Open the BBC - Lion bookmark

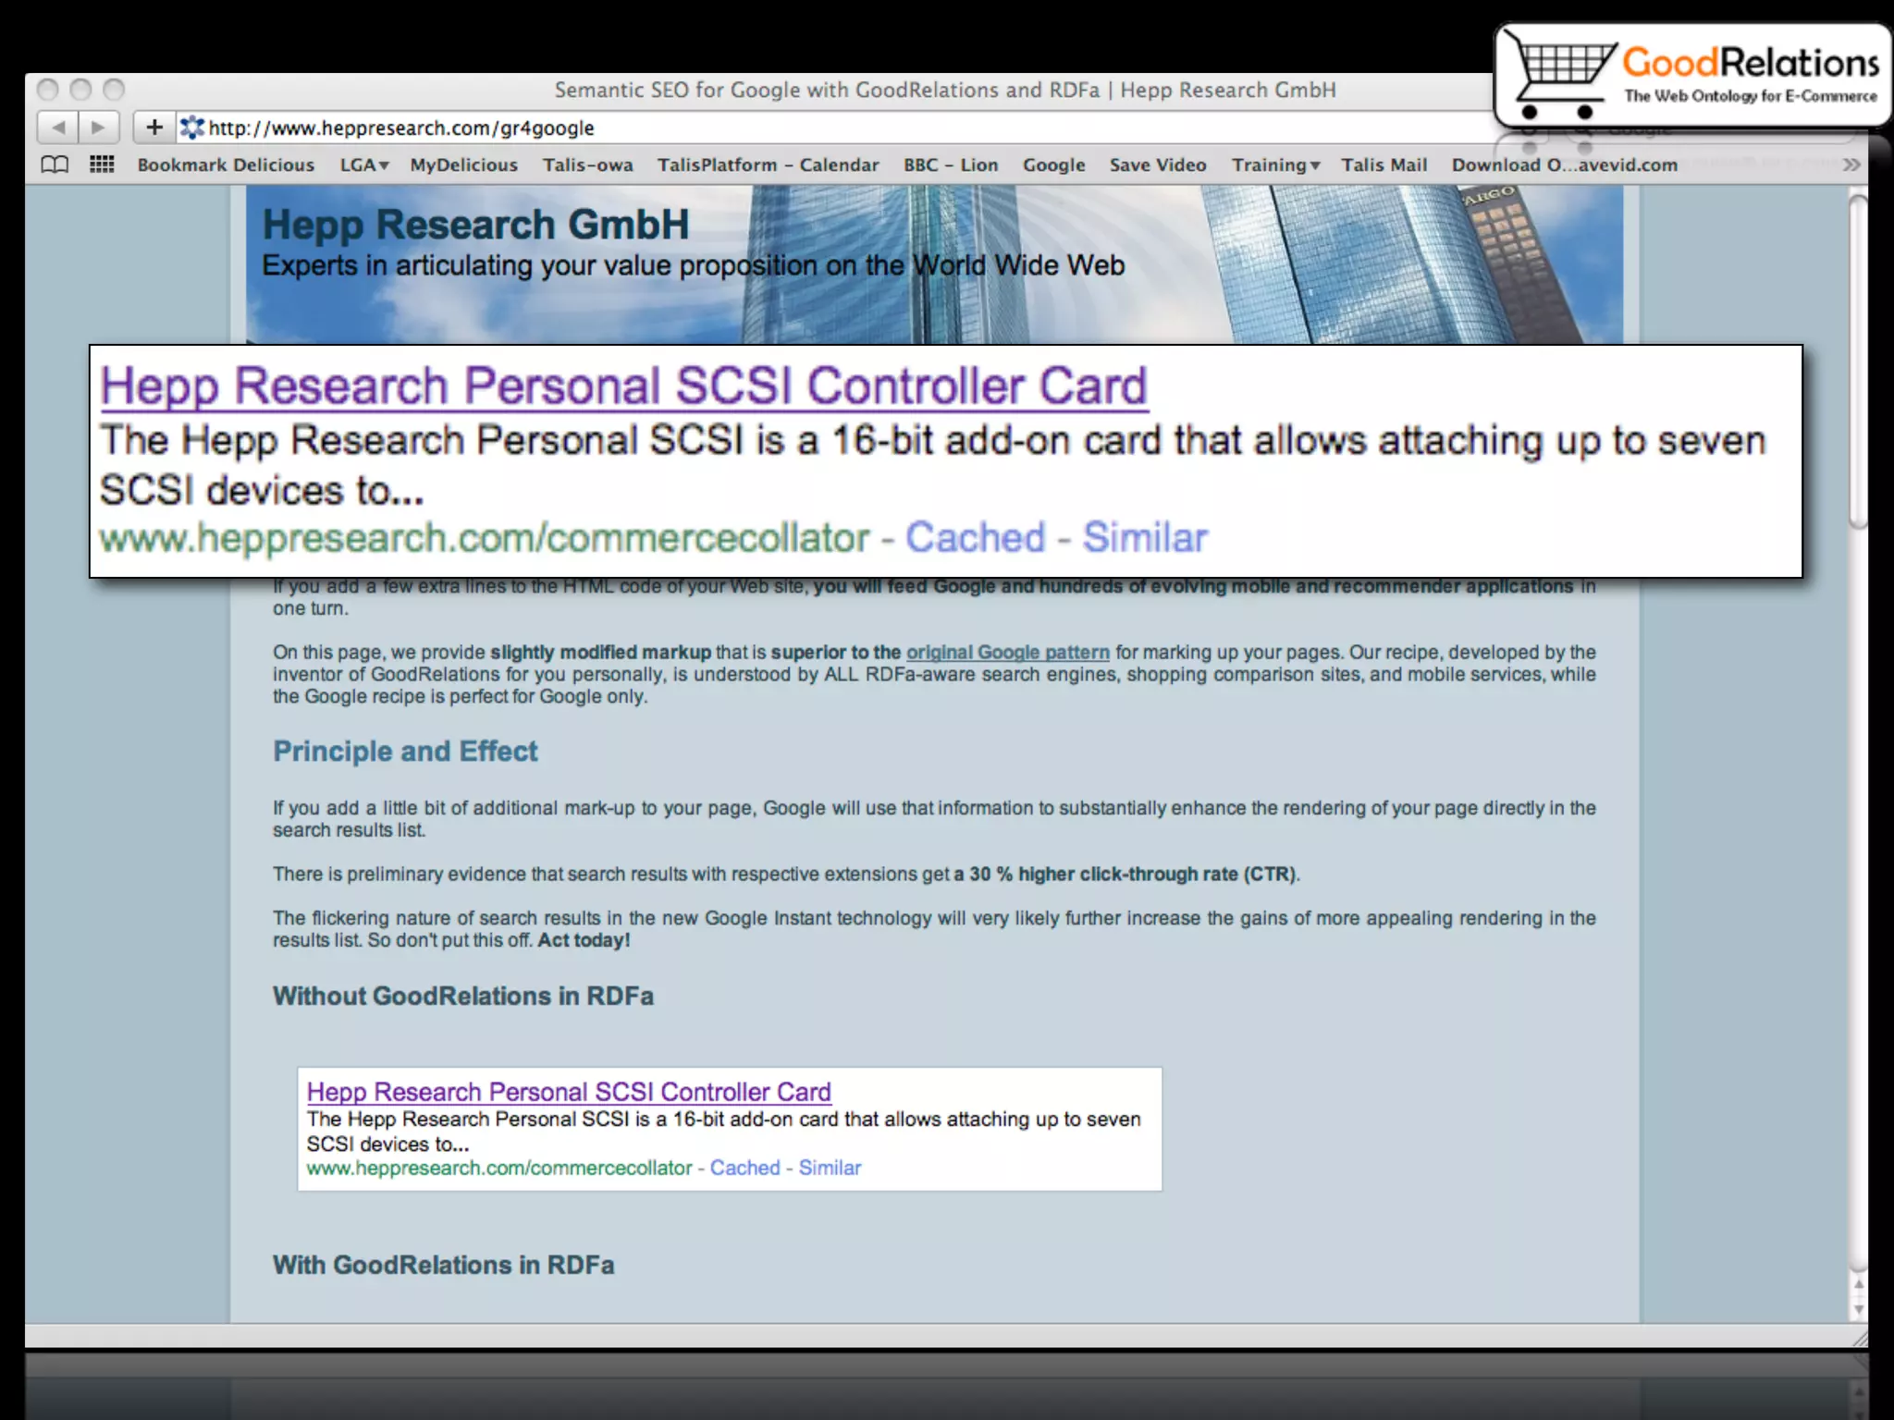(x=950, y=165)
